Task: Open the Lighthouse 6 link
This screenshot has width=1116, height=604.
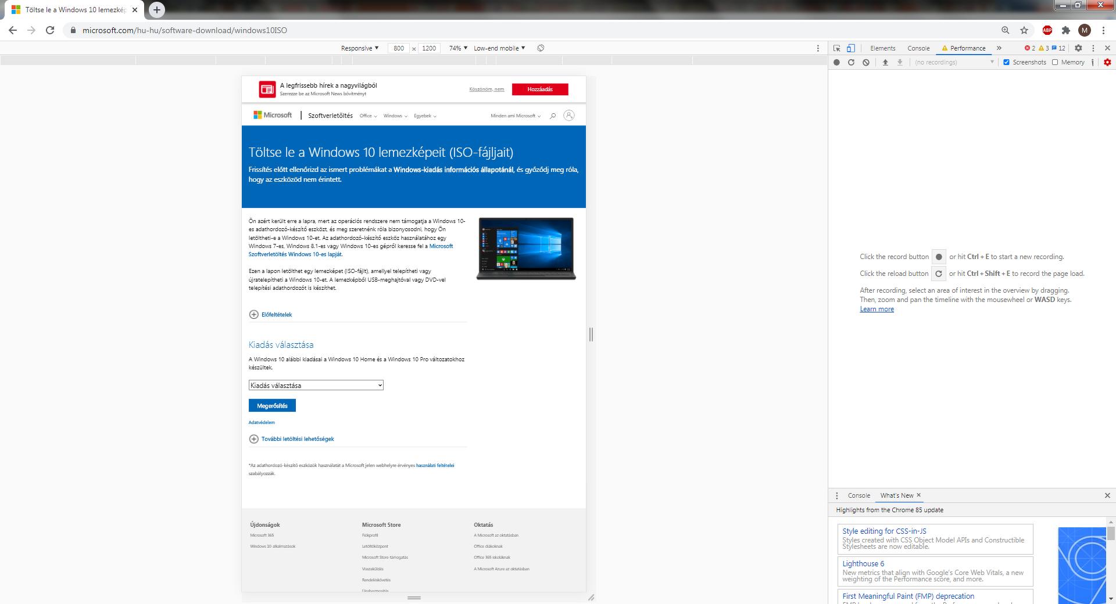Action: point(863,564)
